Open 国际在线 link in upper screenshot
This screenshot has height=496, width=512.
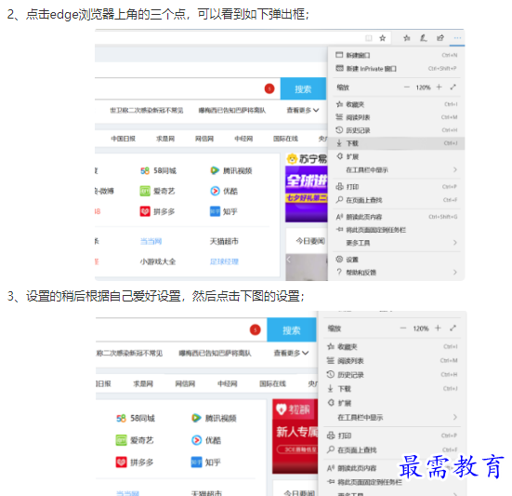(x=285, y=139)
